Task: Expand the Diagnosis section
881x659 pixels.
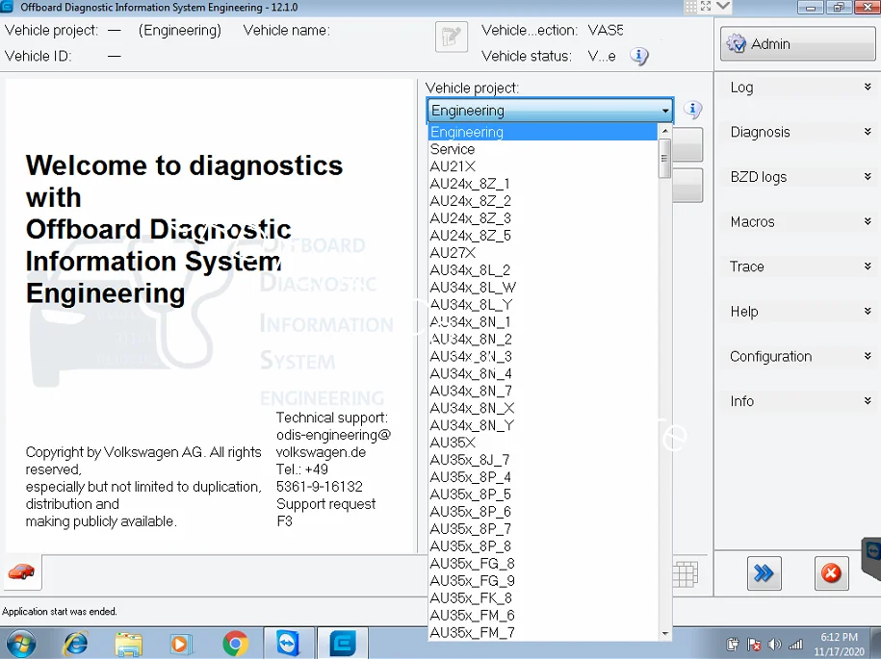Action: click(797, 132)
